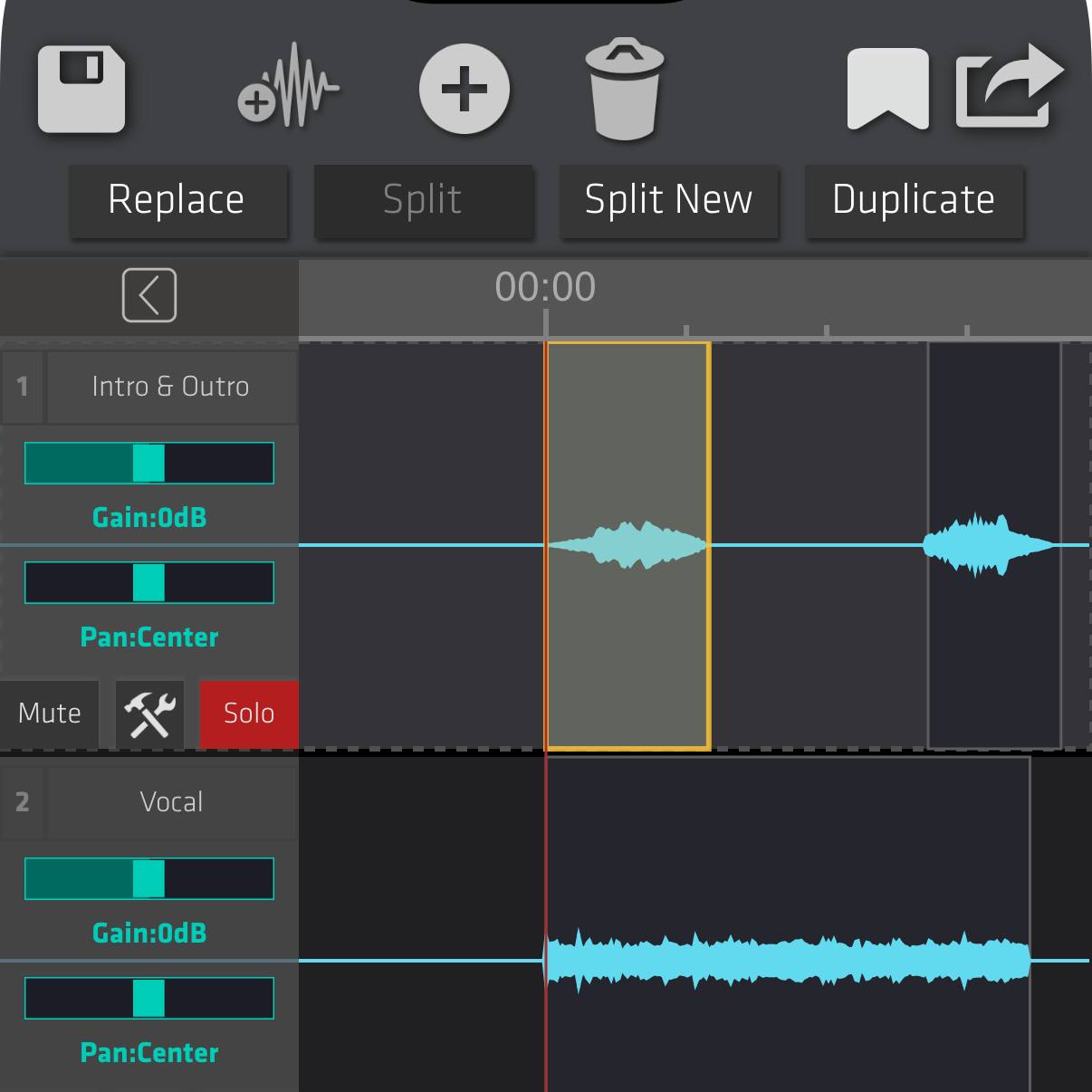Click the 00:00 time ruler marker

coord(545,288)
